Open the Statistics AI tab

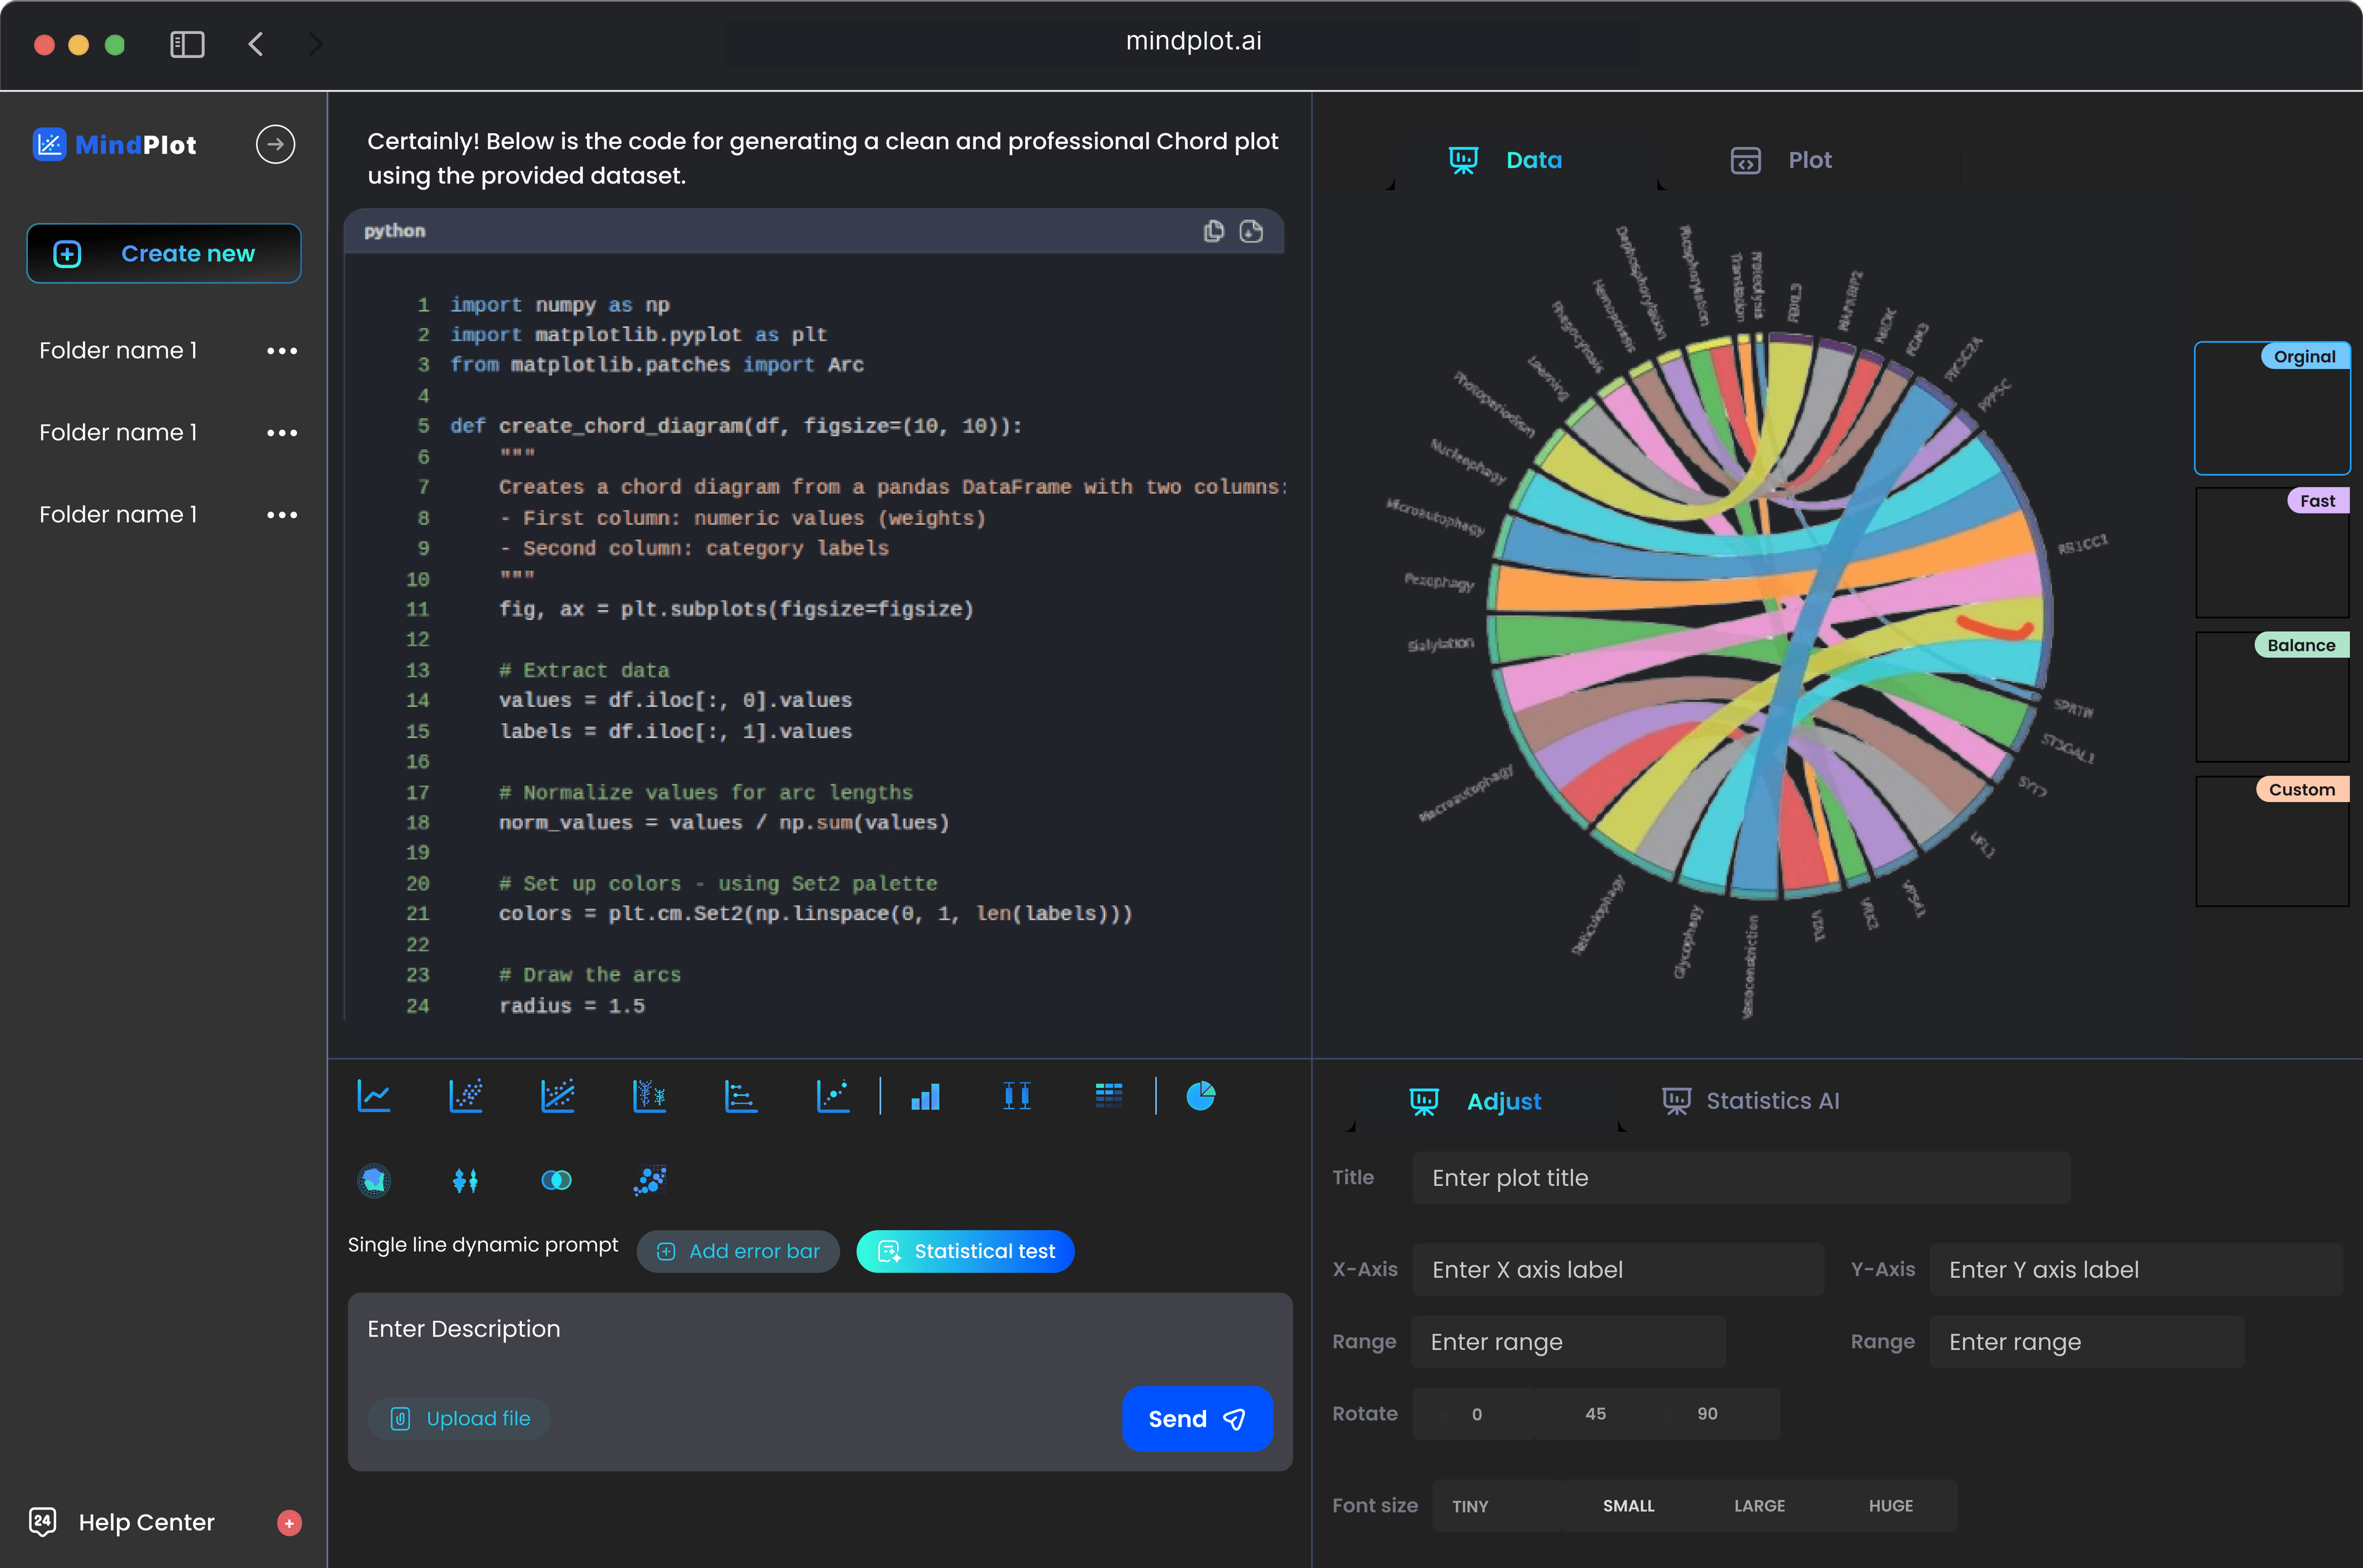click(1749, 1100)
